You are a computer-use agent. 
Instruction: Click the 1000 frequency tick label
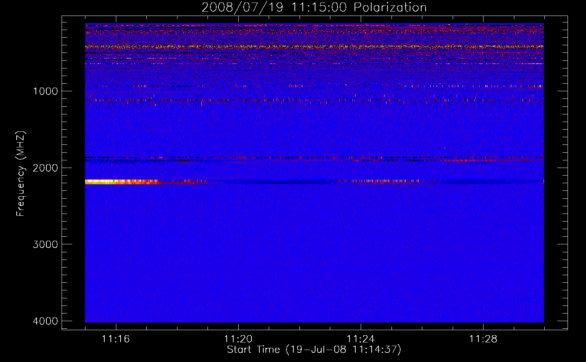click(x=45, y=91)
